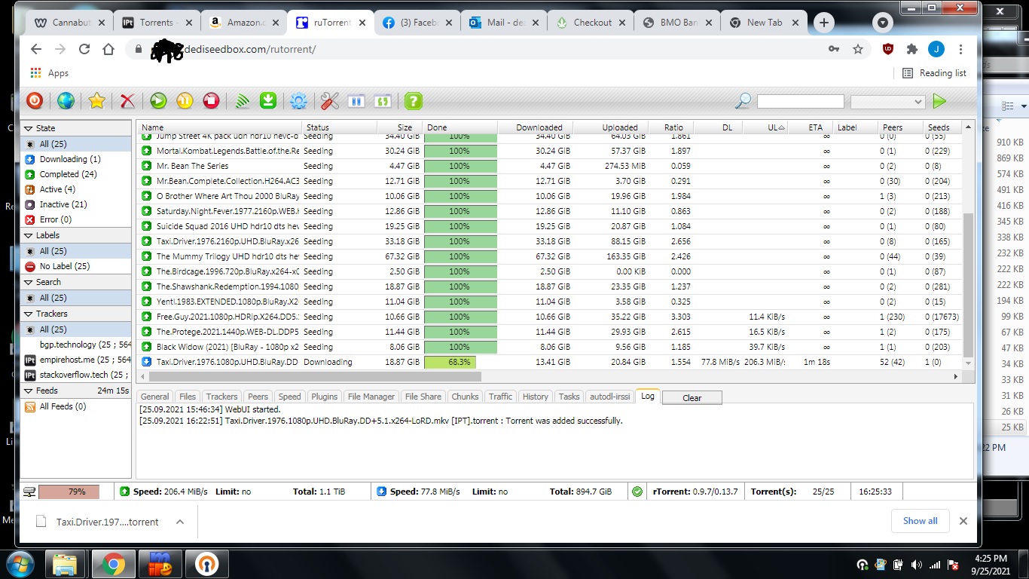Click the 68.3% progress bar of Taxi.Driver.1976.1080p
Viewport: 1029px width, 579px height.
[x=460, y=362]
